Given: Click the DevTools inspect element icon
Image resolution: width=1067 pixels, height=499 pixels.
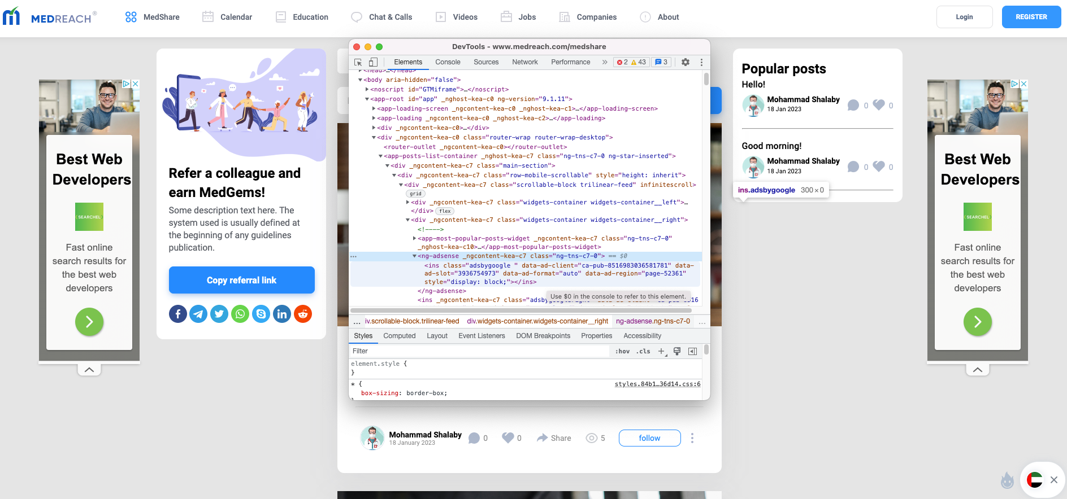Looking at the screenshot, I should coord(358,62).
